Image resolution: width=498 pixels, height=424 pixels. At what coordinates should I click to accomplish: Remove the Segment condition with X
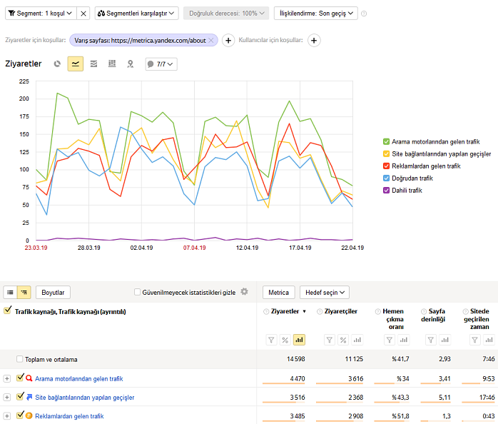tap(83, 14)
